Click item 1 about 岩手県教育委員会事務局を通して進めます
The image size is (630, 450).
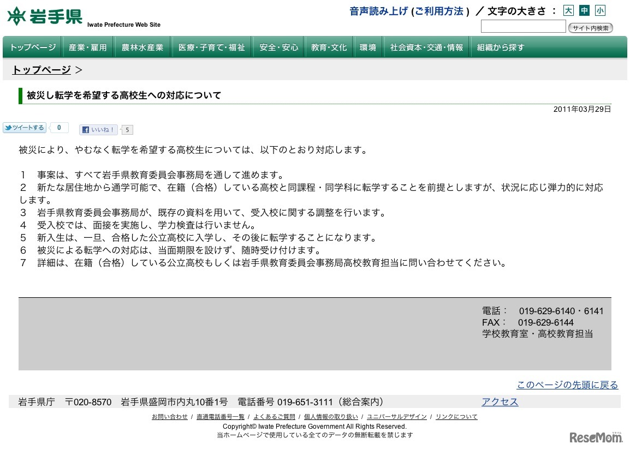(153, 175)
